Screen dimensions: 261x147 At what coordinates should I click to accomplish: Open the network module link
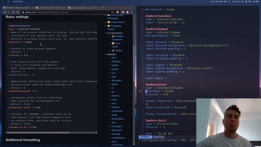[x=115, y=107]
